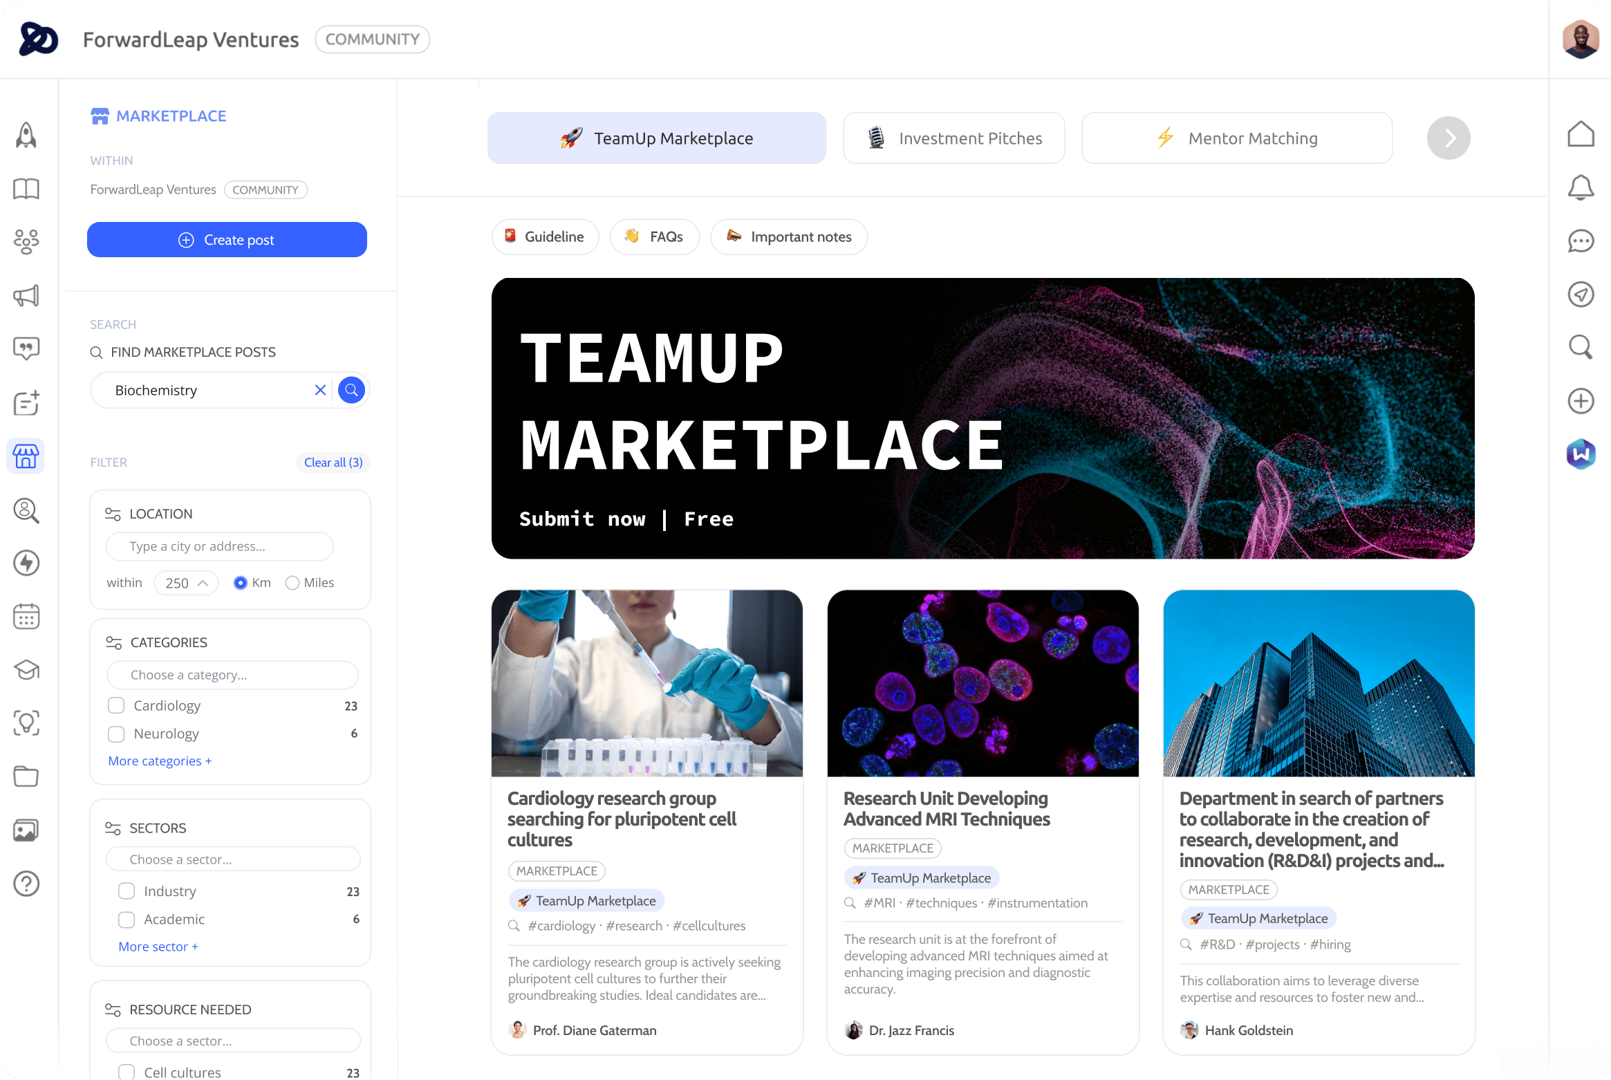The height and width of the screenshot is (1080, 1611).
Task: Open the purple W app icon
Action: tap(1581, 454)
